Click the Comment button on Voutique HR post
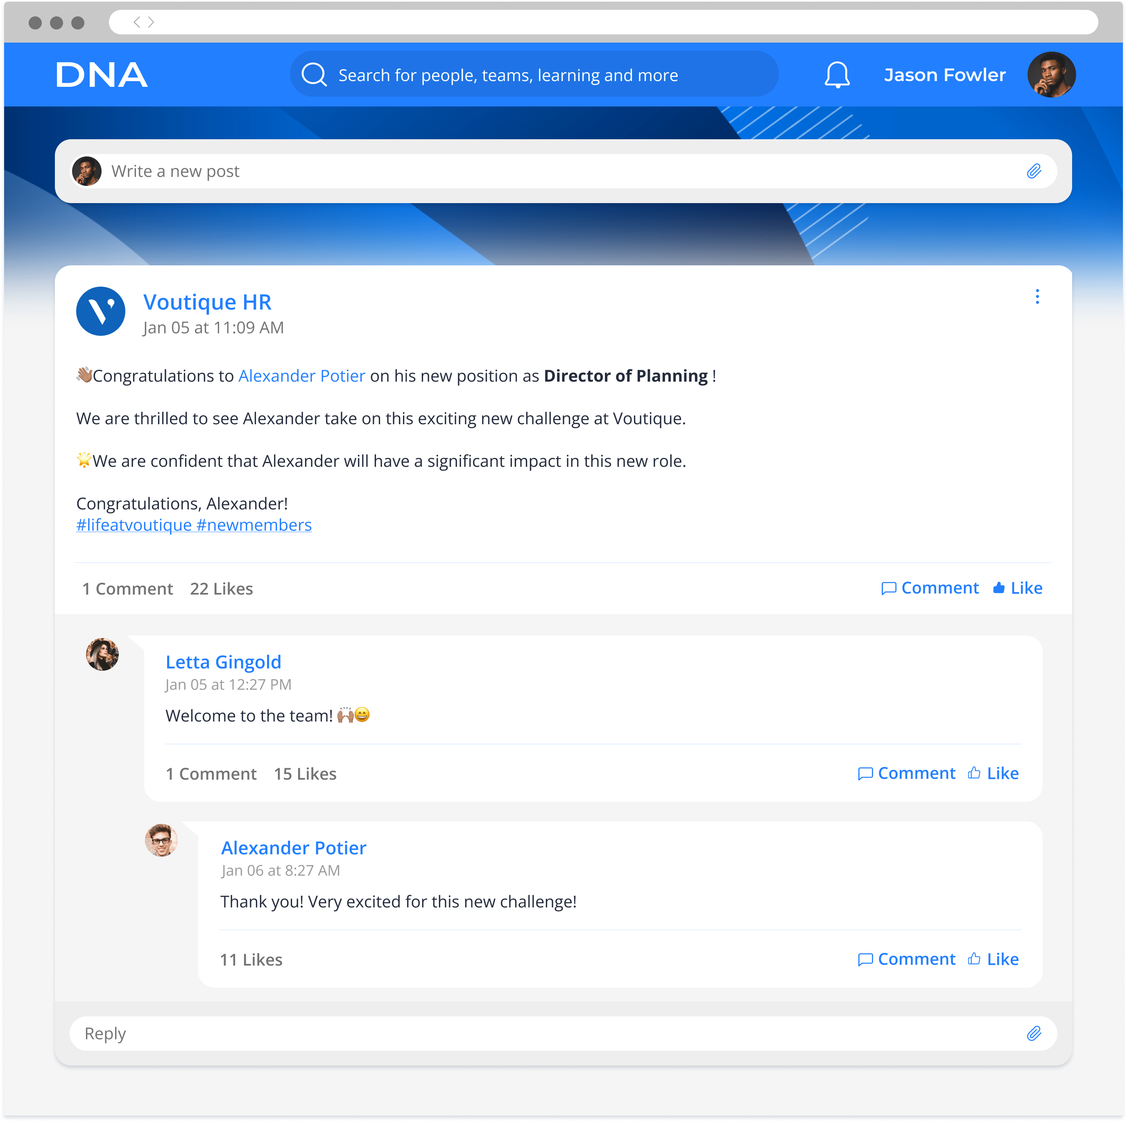Viewport: 1127px width, 1122px height. [x=929, y=588]
